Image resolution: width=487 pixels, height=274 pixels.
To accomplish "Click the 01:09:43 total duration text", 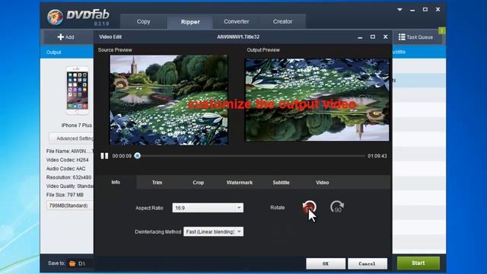I will [x=377, y=156].
